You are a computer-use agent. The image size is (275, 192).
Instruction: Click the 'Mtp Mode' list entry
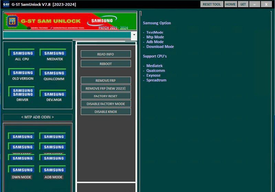coord(155,37)
